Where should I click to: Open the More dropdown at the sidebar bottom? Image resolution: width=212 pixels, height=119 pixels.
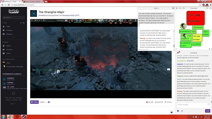click(13, 104)
